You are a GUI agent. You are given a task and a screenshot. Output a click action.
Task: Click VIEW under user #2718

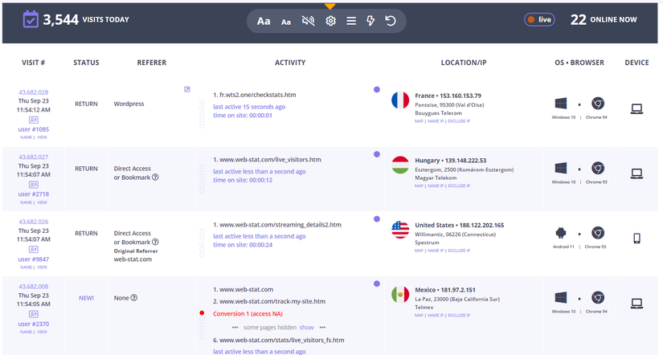42,202
